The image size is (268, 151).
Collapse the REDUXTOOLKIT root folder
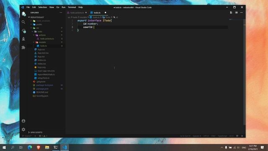(x=29, y=17)
